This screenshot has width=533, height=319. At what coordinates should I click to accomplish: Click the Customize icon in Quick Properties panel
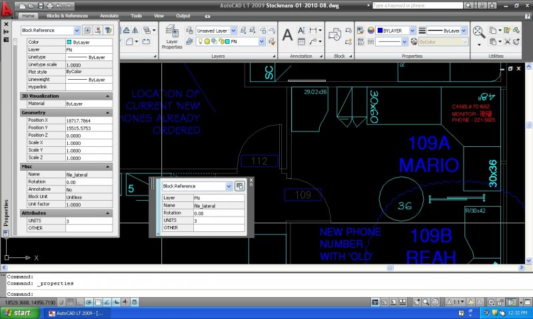[x=240, y=186]
